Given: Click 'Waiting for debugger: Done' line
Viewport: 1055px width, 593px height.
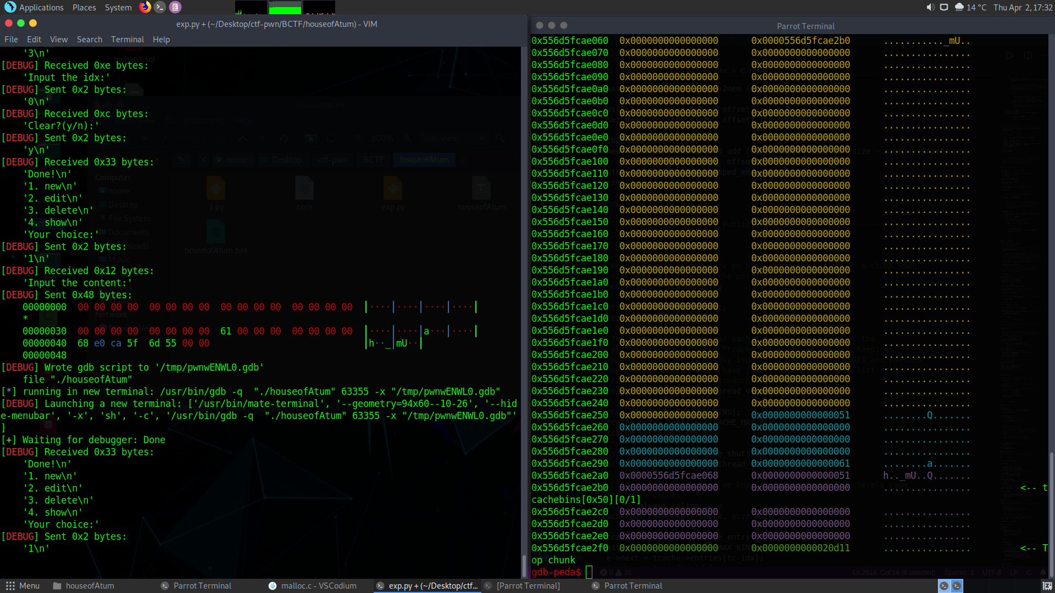Looking at the screenshot, I should click(x=83, y=440).
